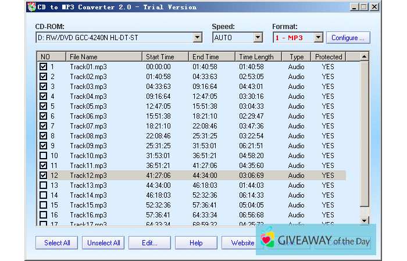Viewport: 407px width, 261px height.
Task: Sort by the Protected column header
Action: [x=329, y=56]
